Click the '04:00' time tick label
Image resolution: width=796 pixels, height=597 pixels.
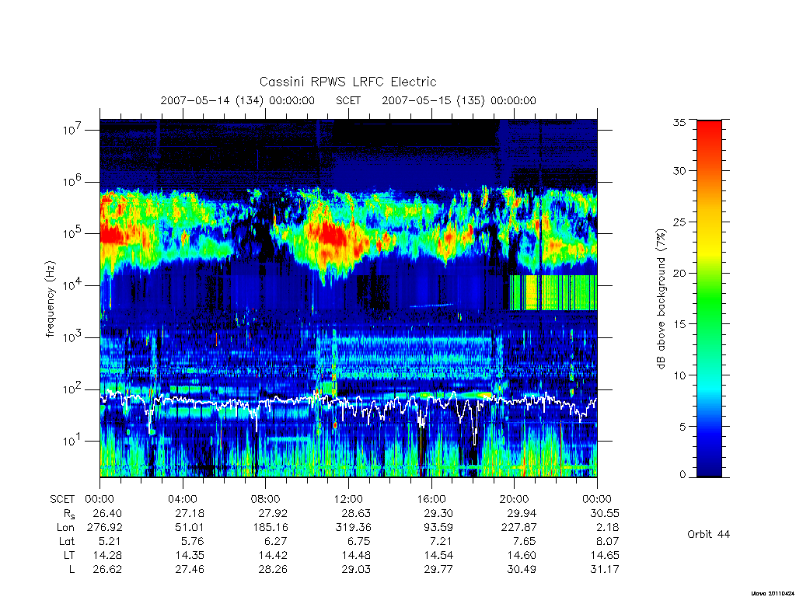point(182,500)
